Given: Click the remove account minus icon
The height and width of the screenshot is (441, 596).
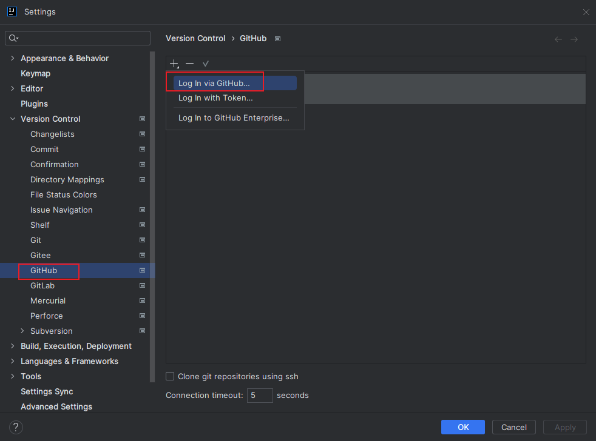Looking at the screenshot, I should (190, 64).
